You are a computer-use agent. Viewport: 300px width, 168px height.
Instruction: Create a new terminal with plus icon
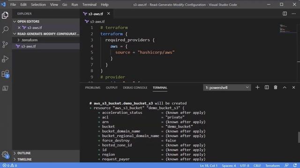click(x=257, y=87)
